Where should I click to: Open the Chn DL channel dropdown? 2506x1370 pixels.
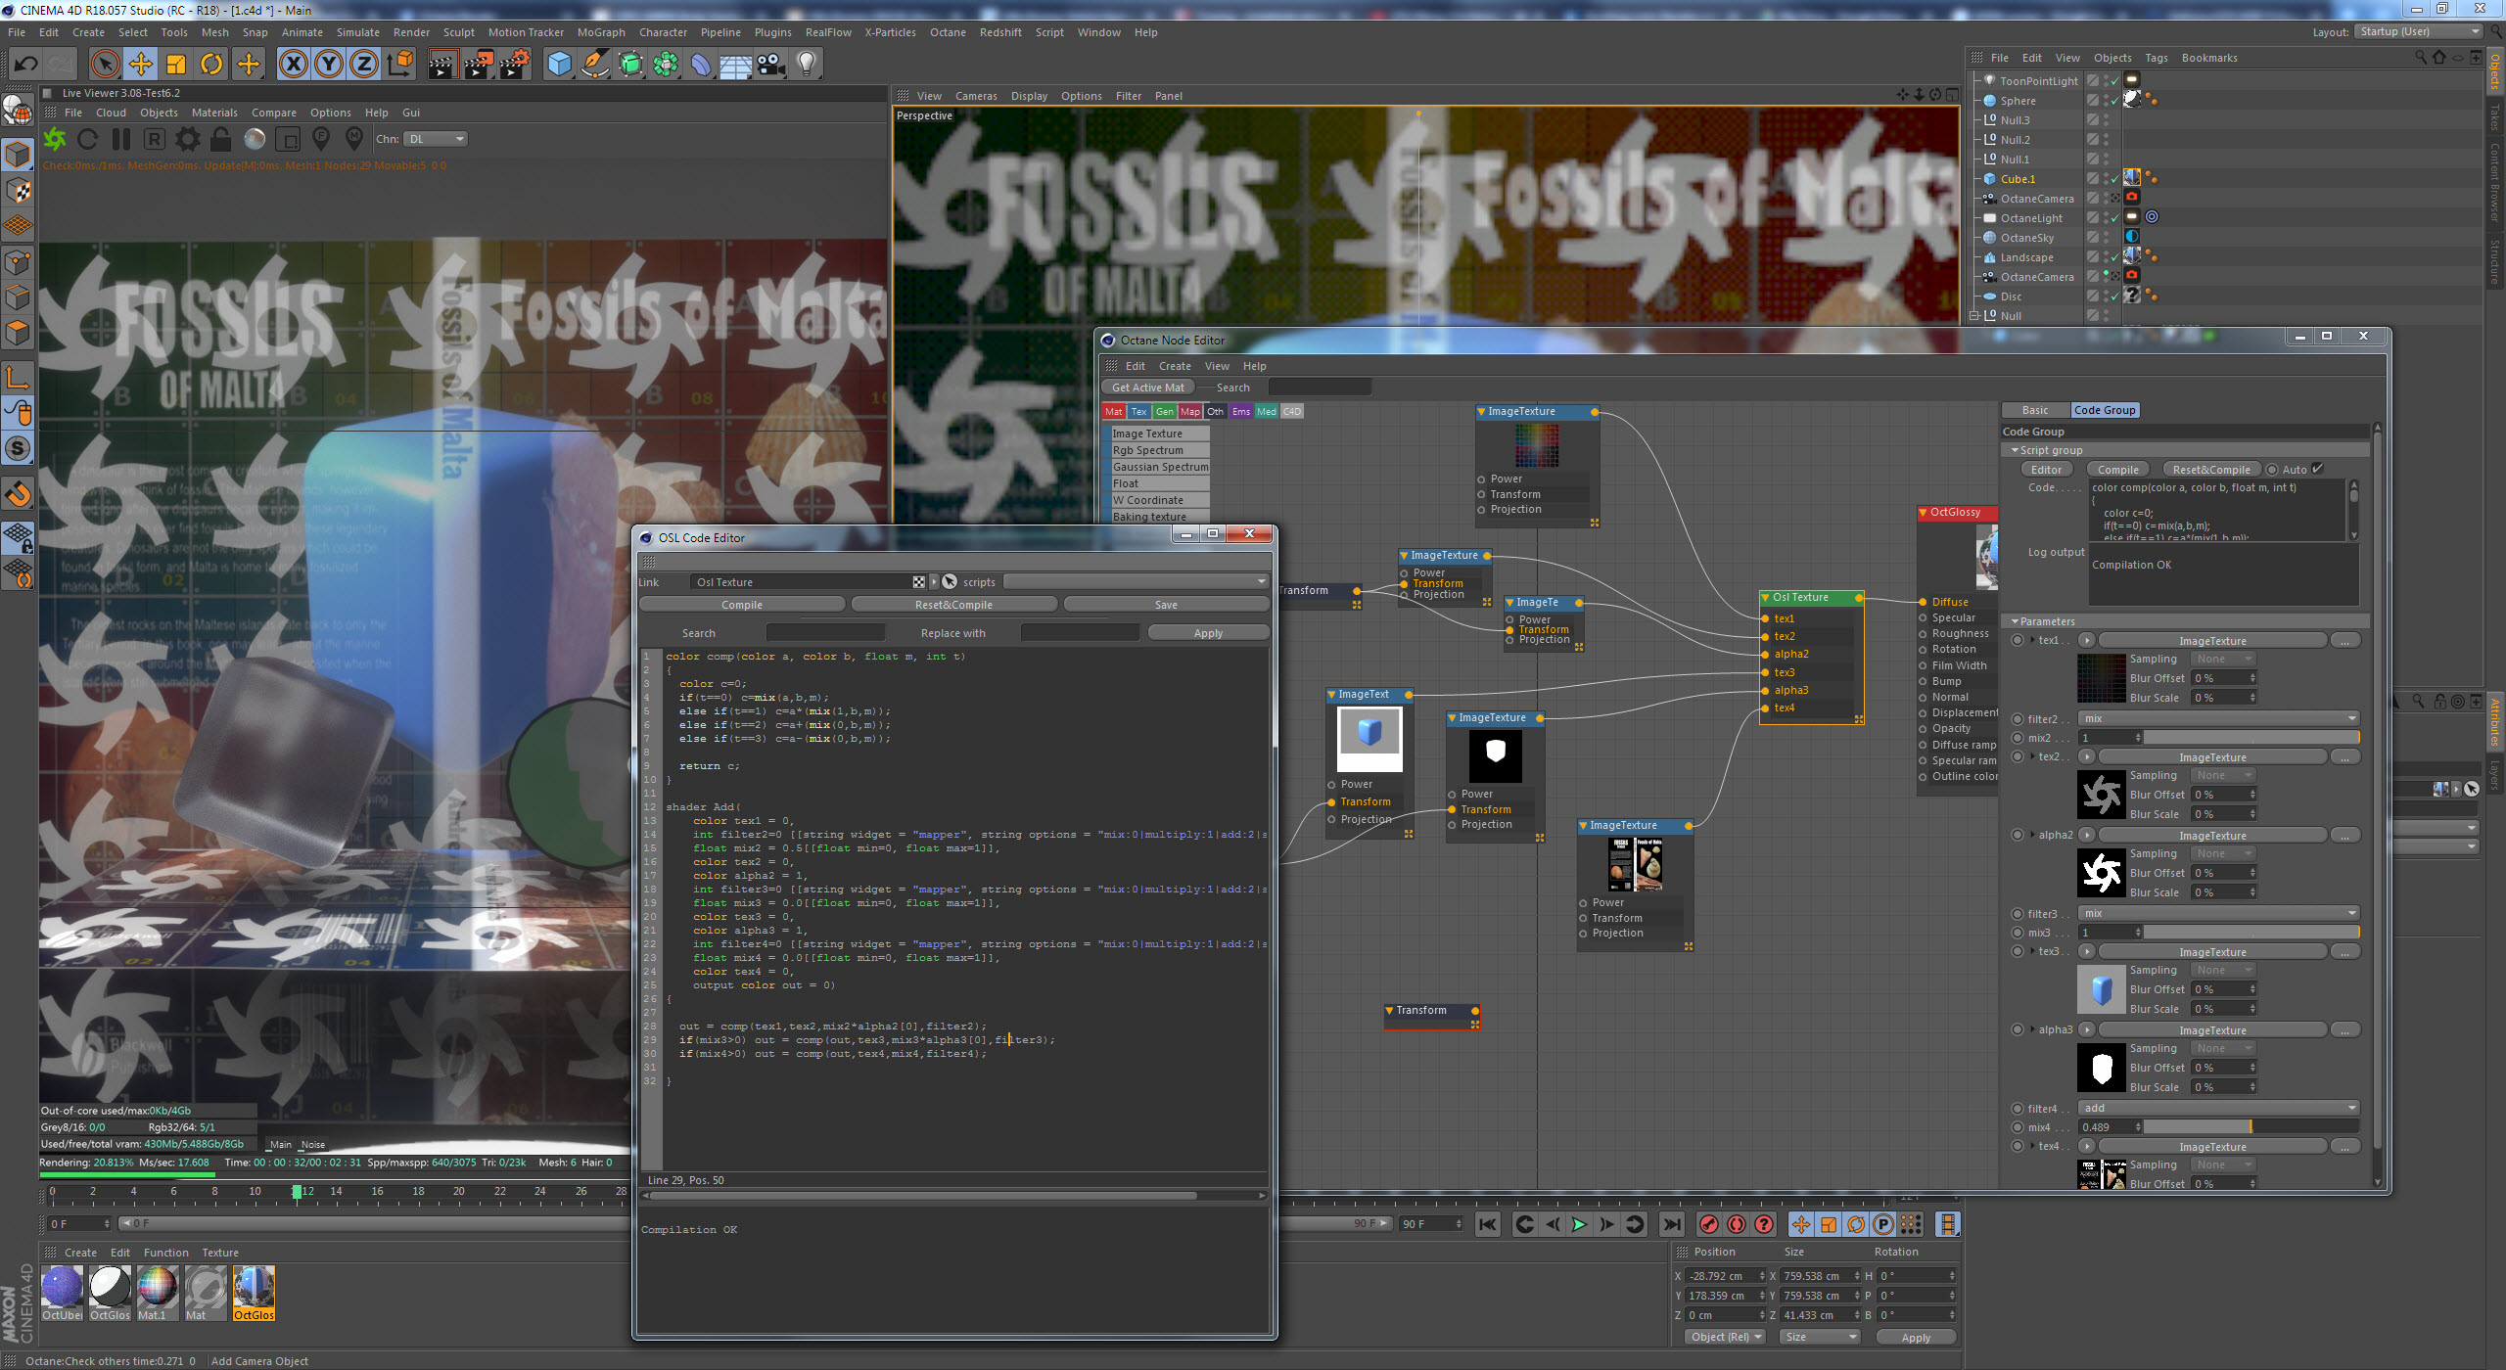(436, 139)
